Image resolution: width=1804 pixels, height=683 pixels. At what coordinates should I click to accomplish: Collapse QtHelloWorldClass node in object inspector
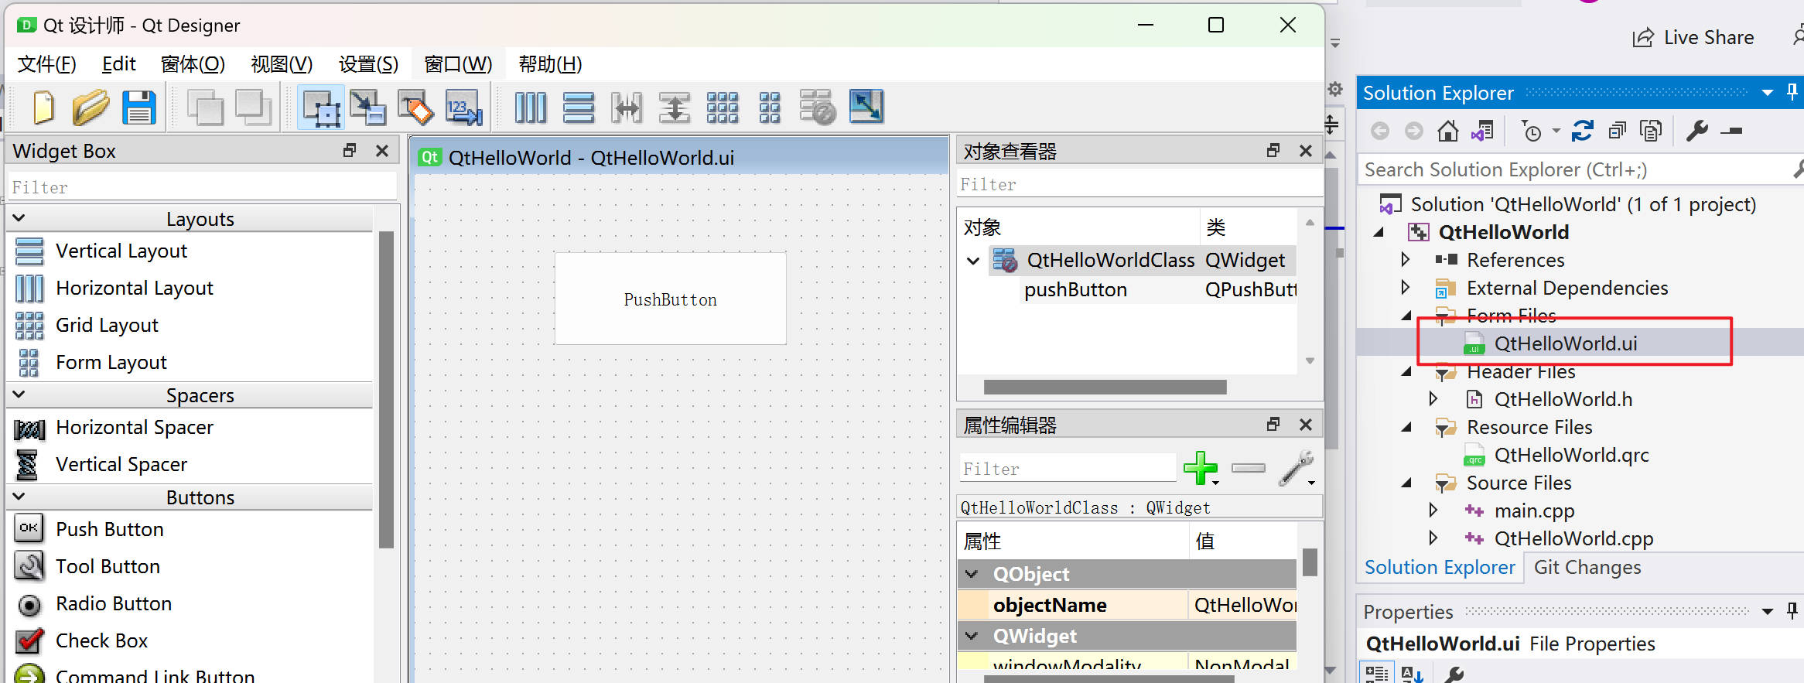click(973, 261)
